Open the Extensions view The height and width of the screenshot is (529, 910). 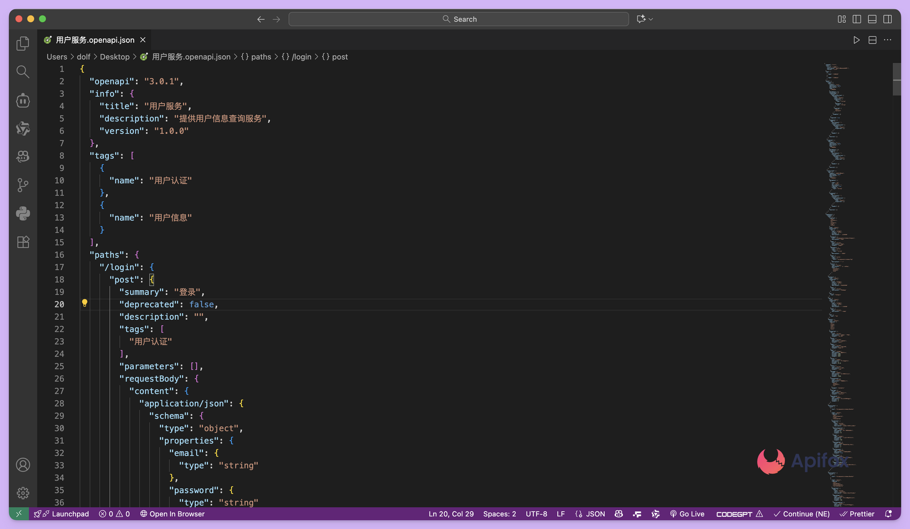pyautogui.click(x=23, y=242)
